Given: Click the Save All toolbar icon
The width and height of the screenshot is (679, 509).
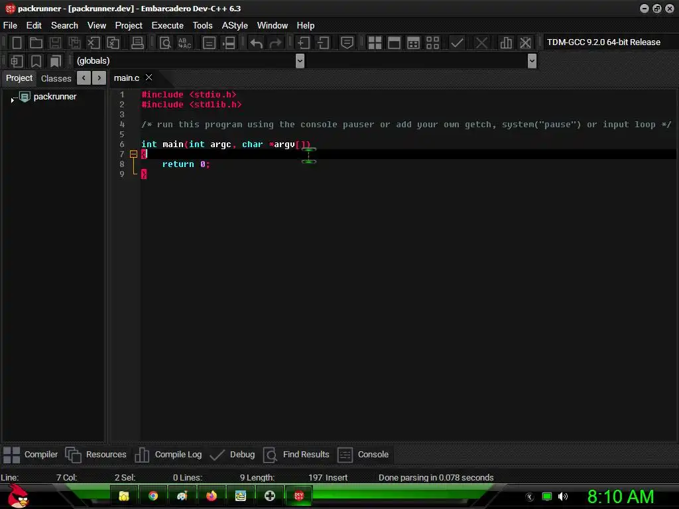Looking at the screenshot, I should [74, 42].
